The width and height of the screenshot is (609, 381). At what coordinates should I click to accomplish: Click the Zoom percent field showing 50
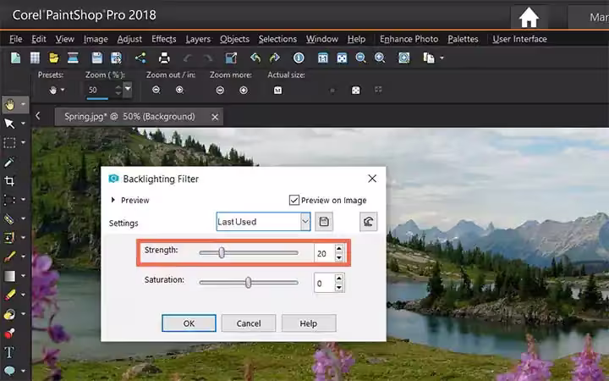[100, 90]
